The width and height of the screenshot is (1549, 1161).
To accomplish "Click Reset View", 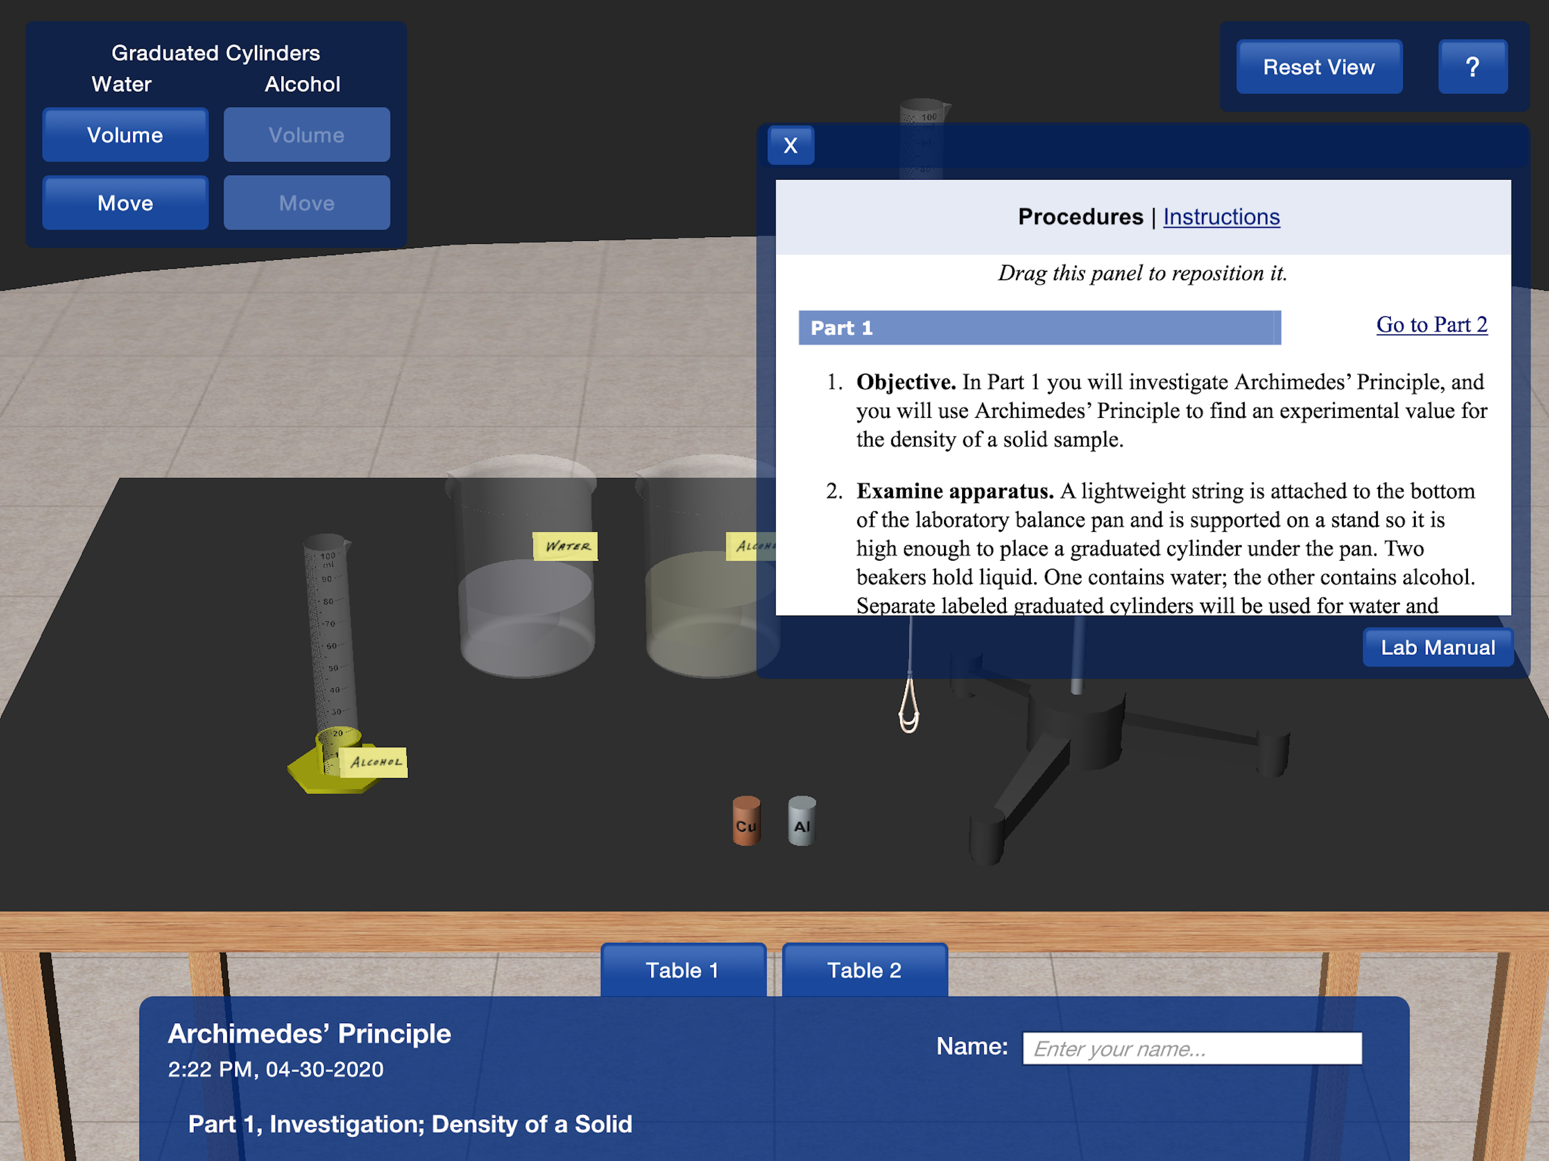I will tap(1319, 67).
